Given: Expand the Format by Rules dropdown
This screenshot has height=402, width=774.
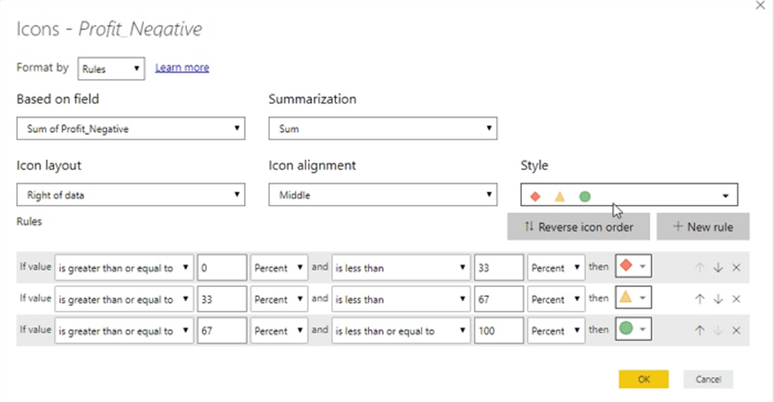Looking at the screenshot, I should click(x=111, y=68).
